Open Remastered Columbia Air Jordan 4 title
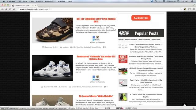The width and height of the screenshot is (196, 110). (96, 58)
